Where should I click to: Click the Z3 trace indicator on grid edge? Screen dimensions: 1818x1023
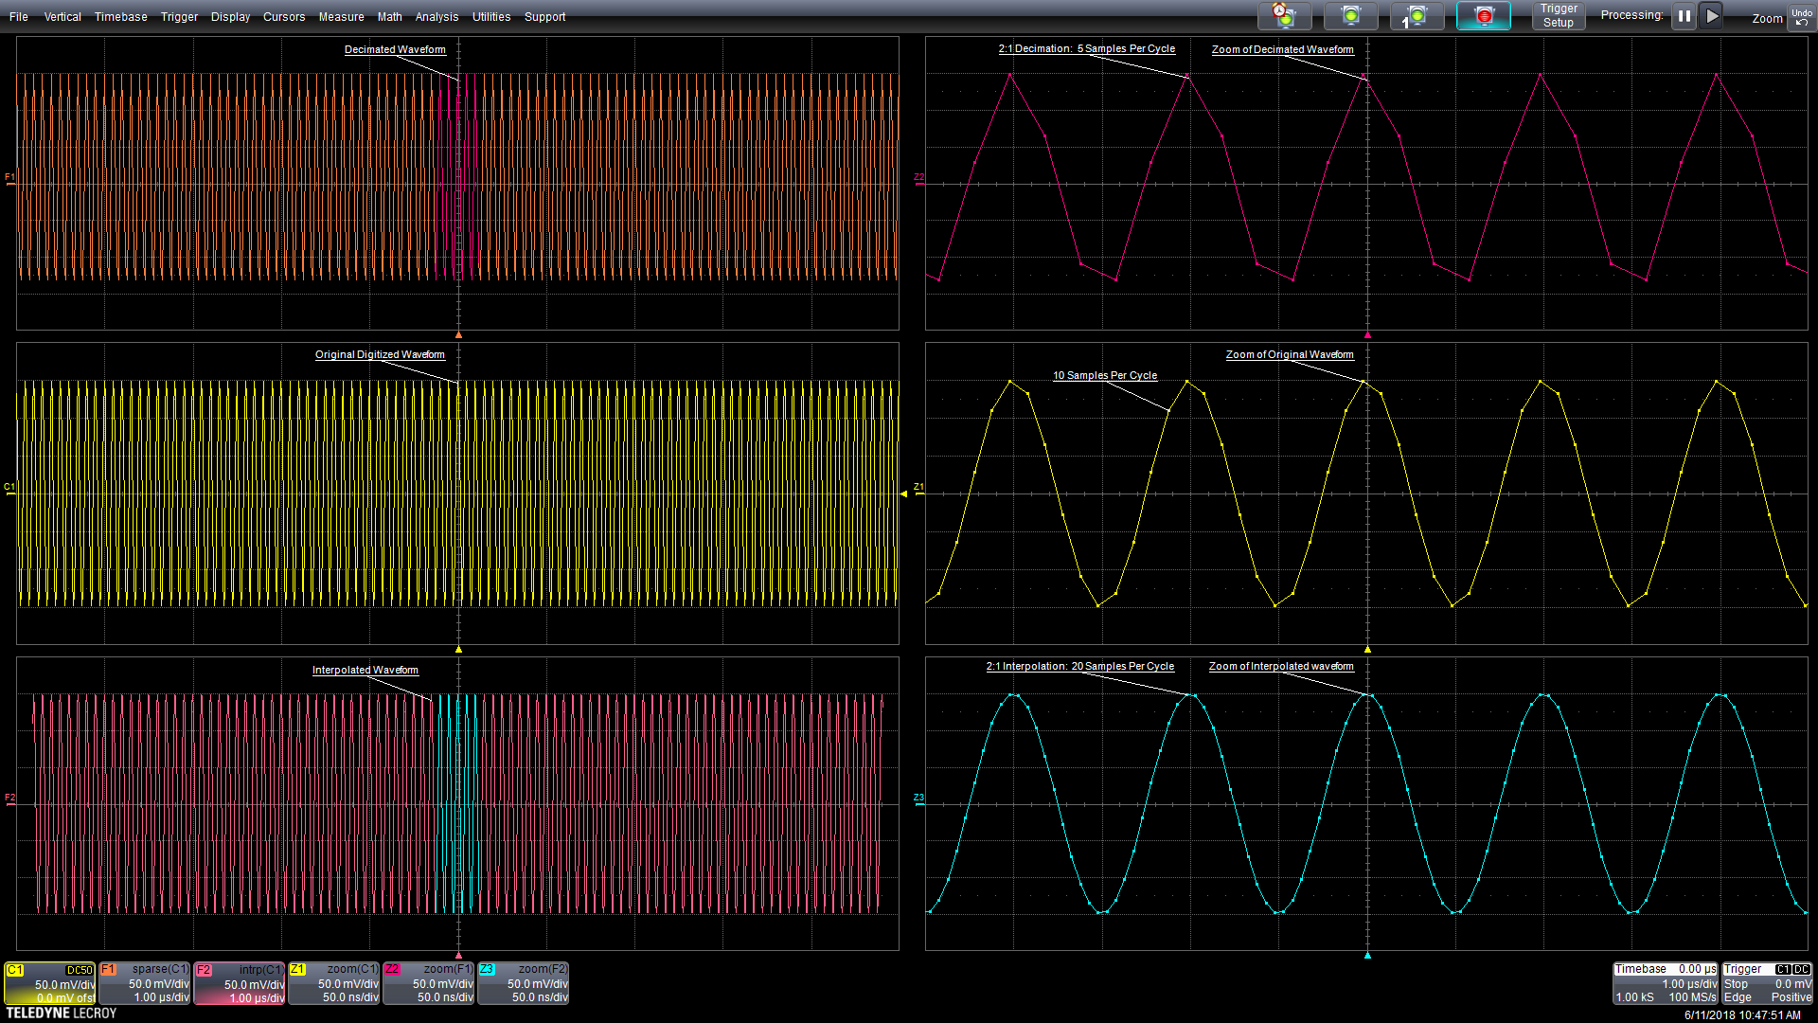click(918, 799)
